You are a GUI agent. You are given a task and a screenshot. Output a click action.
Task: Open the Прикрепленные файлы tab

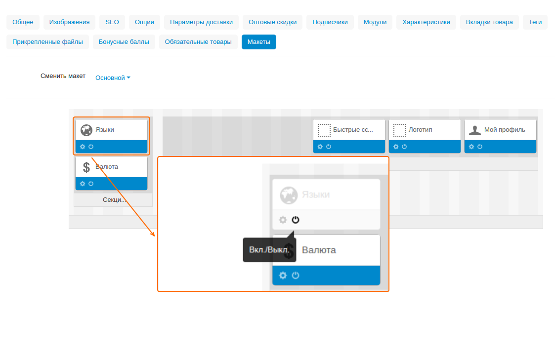click(x=47, y=42)
